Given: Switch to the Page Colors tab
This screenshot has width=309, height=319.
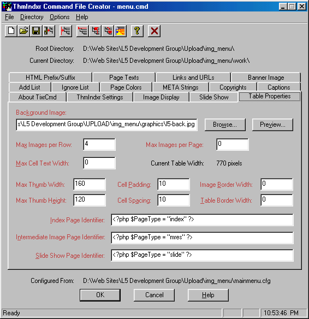Looking at the screenshot, I should [x=126, y=87].
